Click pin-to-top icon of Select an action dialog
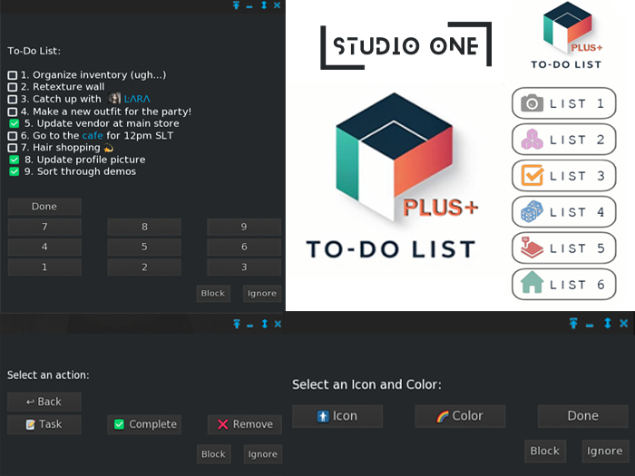Screen dimensions: 635x476 point(237,324)
